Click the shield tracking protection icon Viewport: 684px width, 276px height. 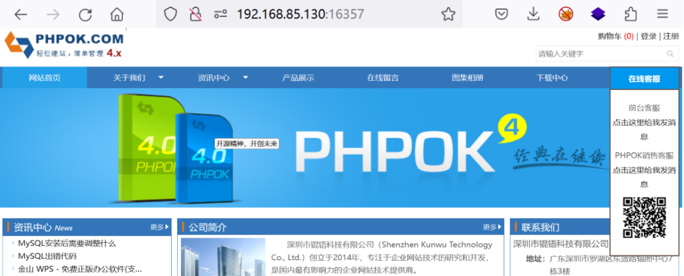(x=170, y=15)
